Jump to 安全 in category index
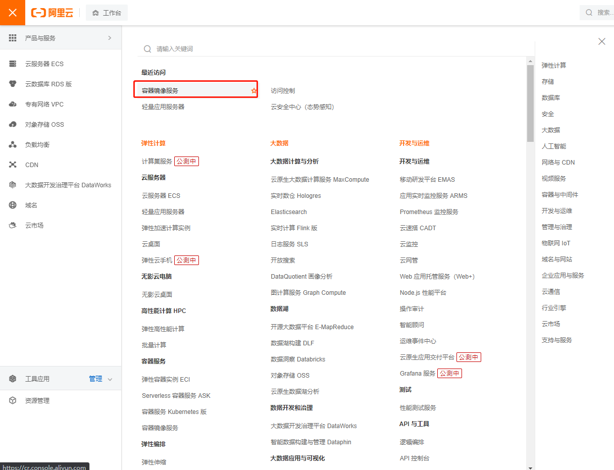Viewport: 614px width, 470px height. [x=548, y=114]
